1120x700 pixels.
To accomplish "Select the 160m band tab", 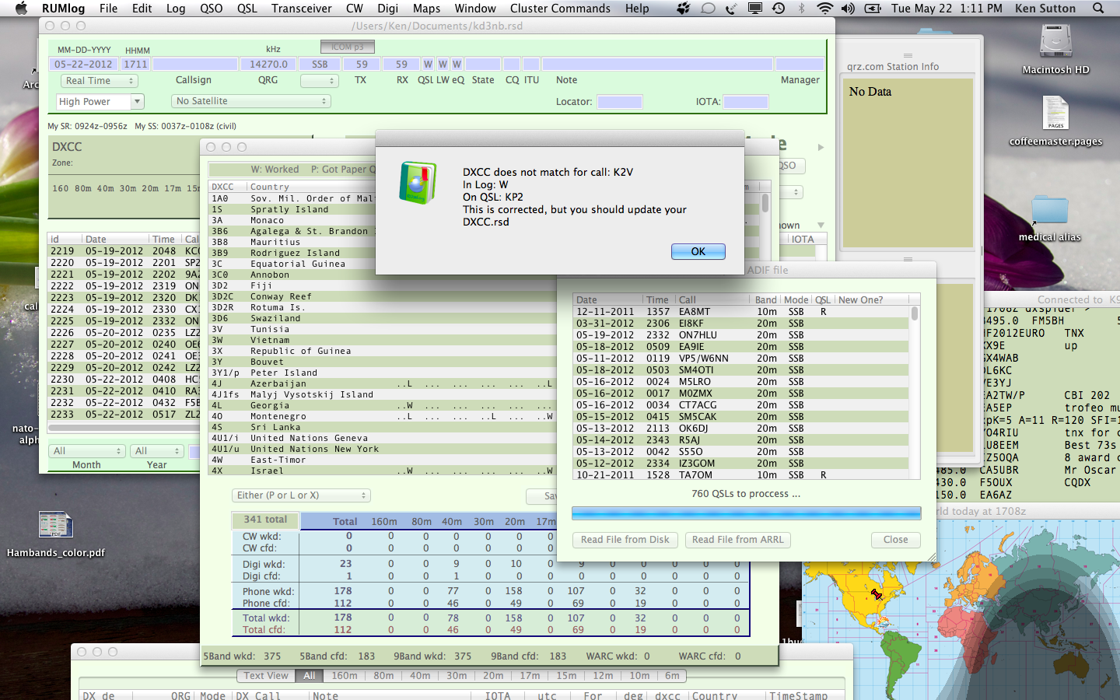I will (345, 676).
